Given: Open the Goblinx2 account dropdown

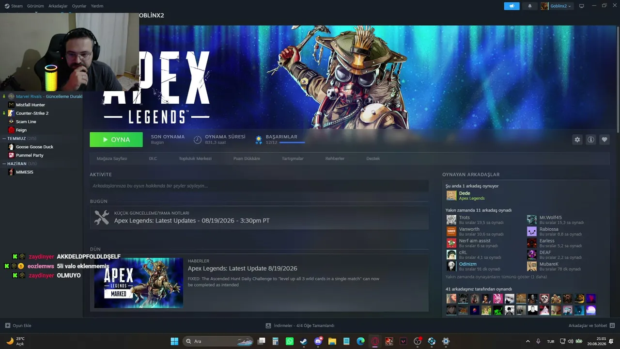Looking at the screenshot, I should click(x=556, y=6).
